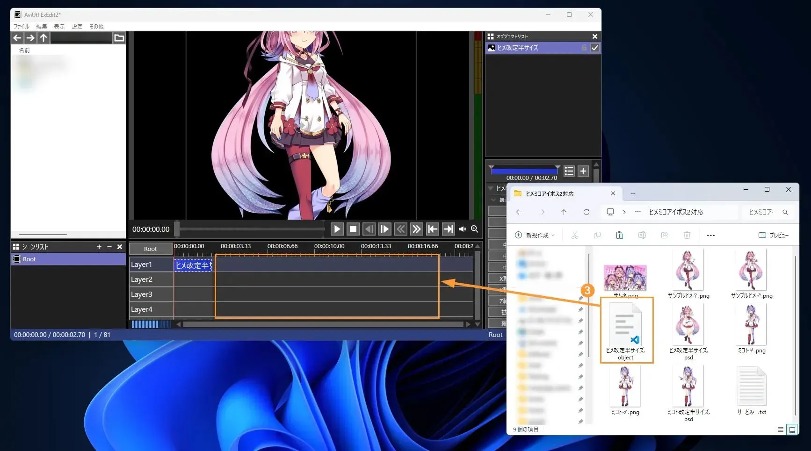Close the object list panel
The width and height of the screenshot is (811, 451).
pyautogui.click(x=595, y=36)
